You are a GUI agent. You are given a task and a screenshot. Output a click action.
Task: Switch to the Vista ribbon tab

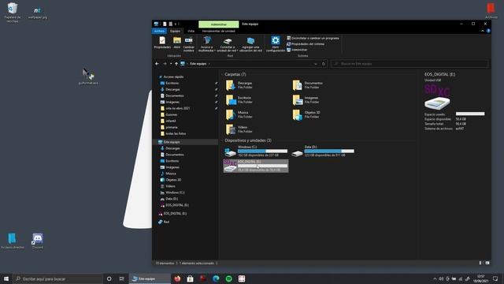point(191,31)
